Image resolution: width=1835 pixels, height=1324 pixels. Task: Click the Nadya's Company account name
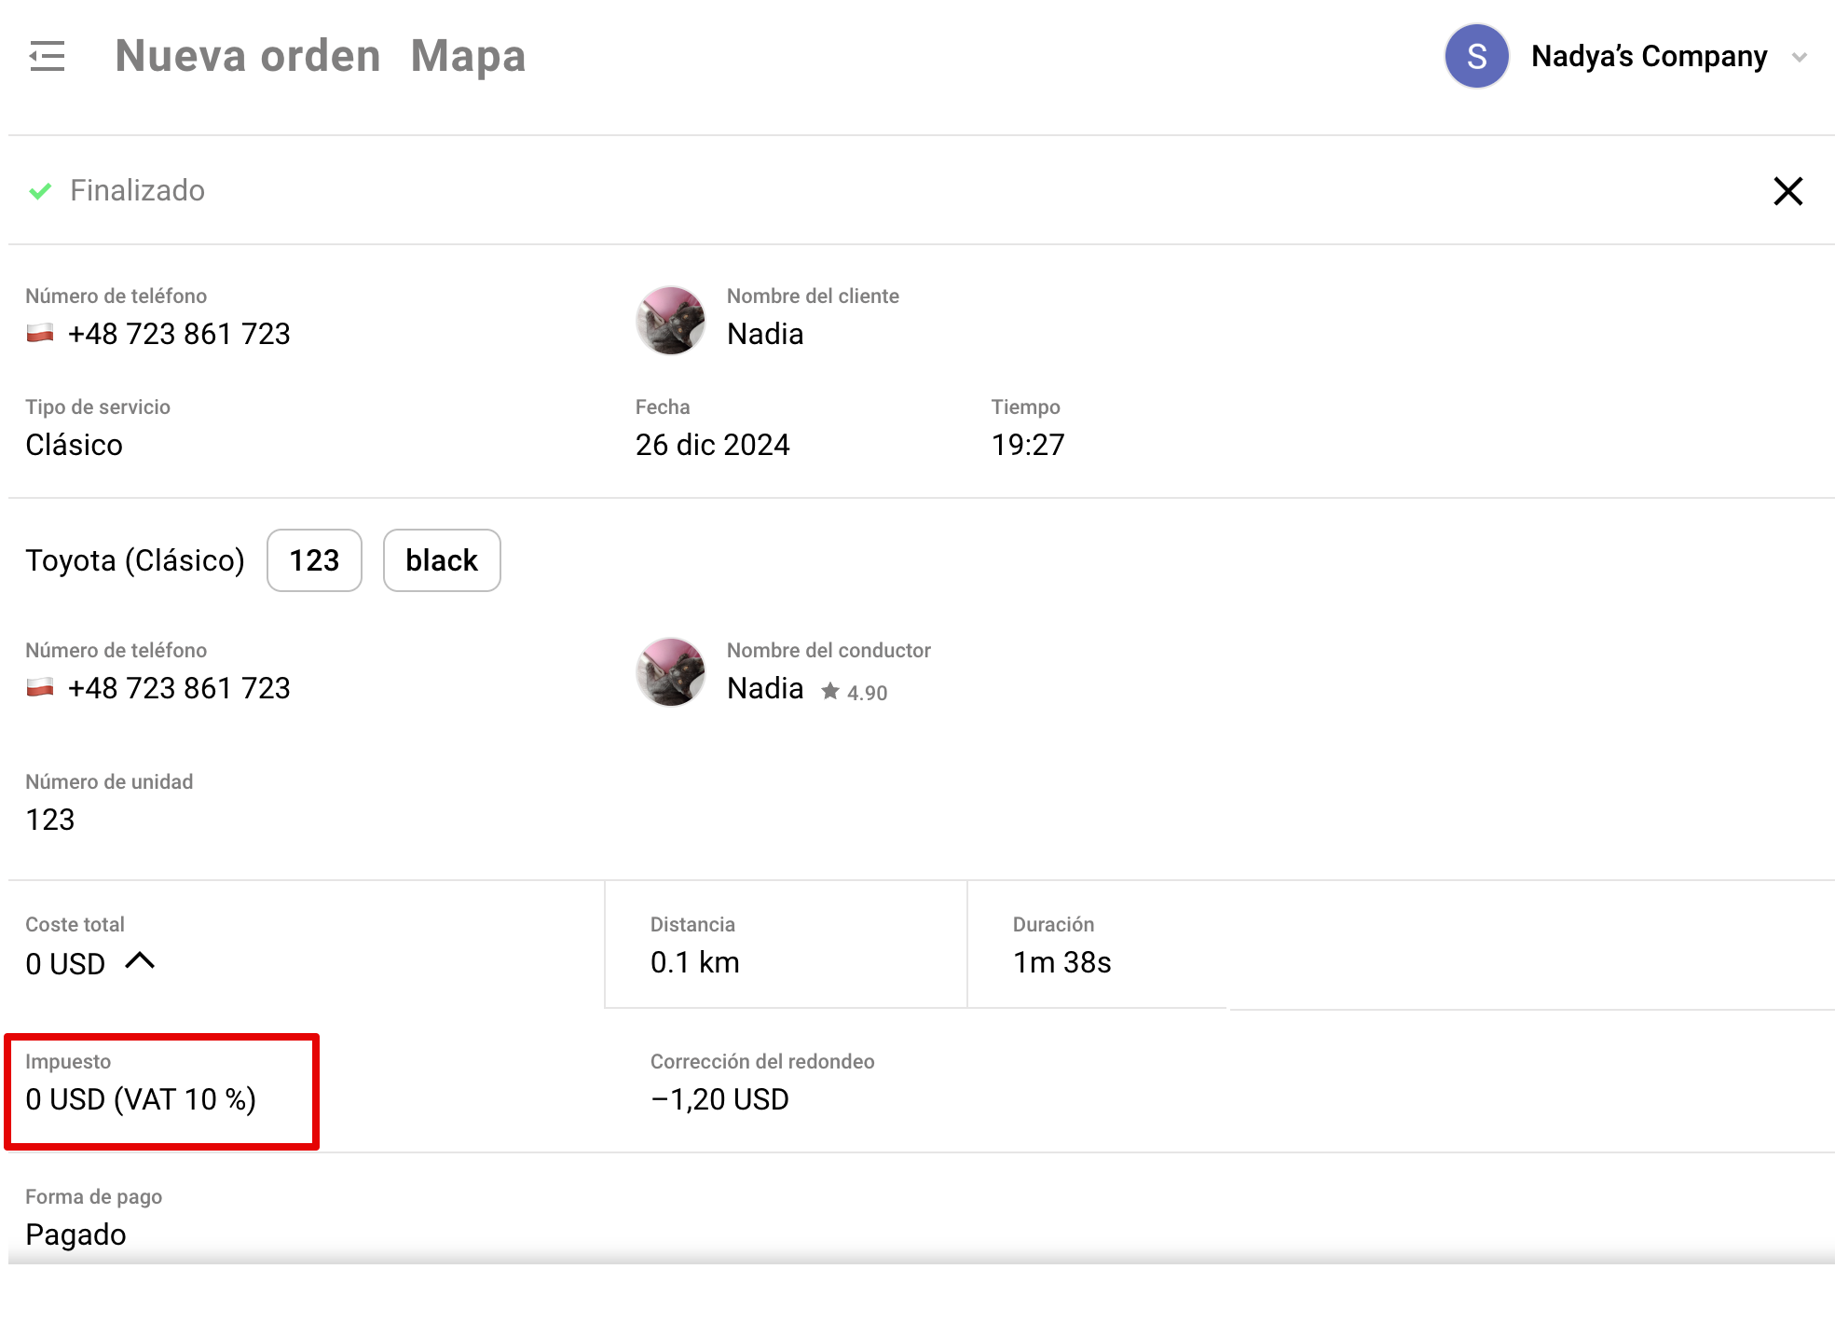pyautogui.click(x=1649, y=56)
